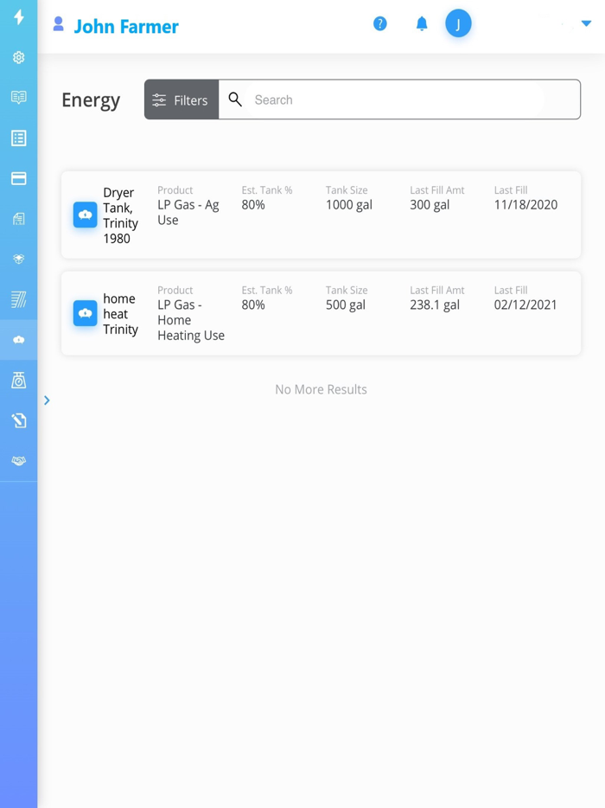Viewport: 605px width, 808px height.
Task: Open the open-book sidebar icon
Action: pyautogui.click(x=18, y=98)
